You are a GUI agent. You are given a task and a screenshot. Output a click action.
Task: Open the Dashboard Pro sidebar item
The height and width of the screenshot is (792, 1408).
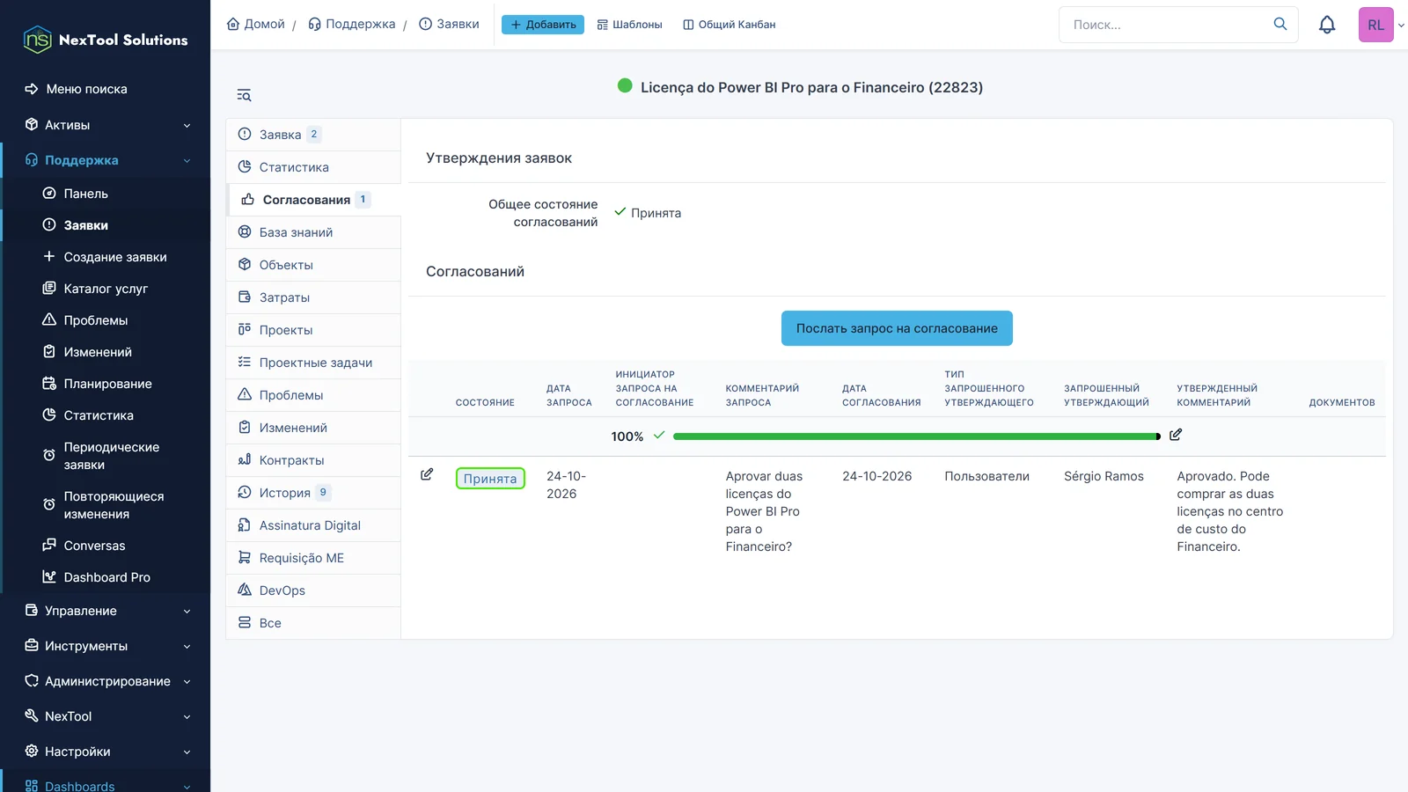[106, 577]
